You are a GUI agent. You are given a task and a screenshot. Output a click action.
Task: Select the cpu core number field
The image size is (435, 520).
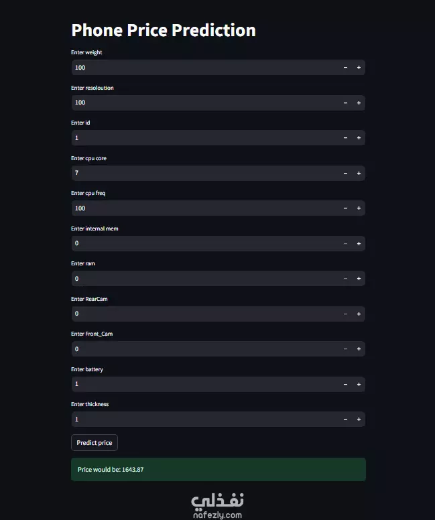(x=205, y=173)
